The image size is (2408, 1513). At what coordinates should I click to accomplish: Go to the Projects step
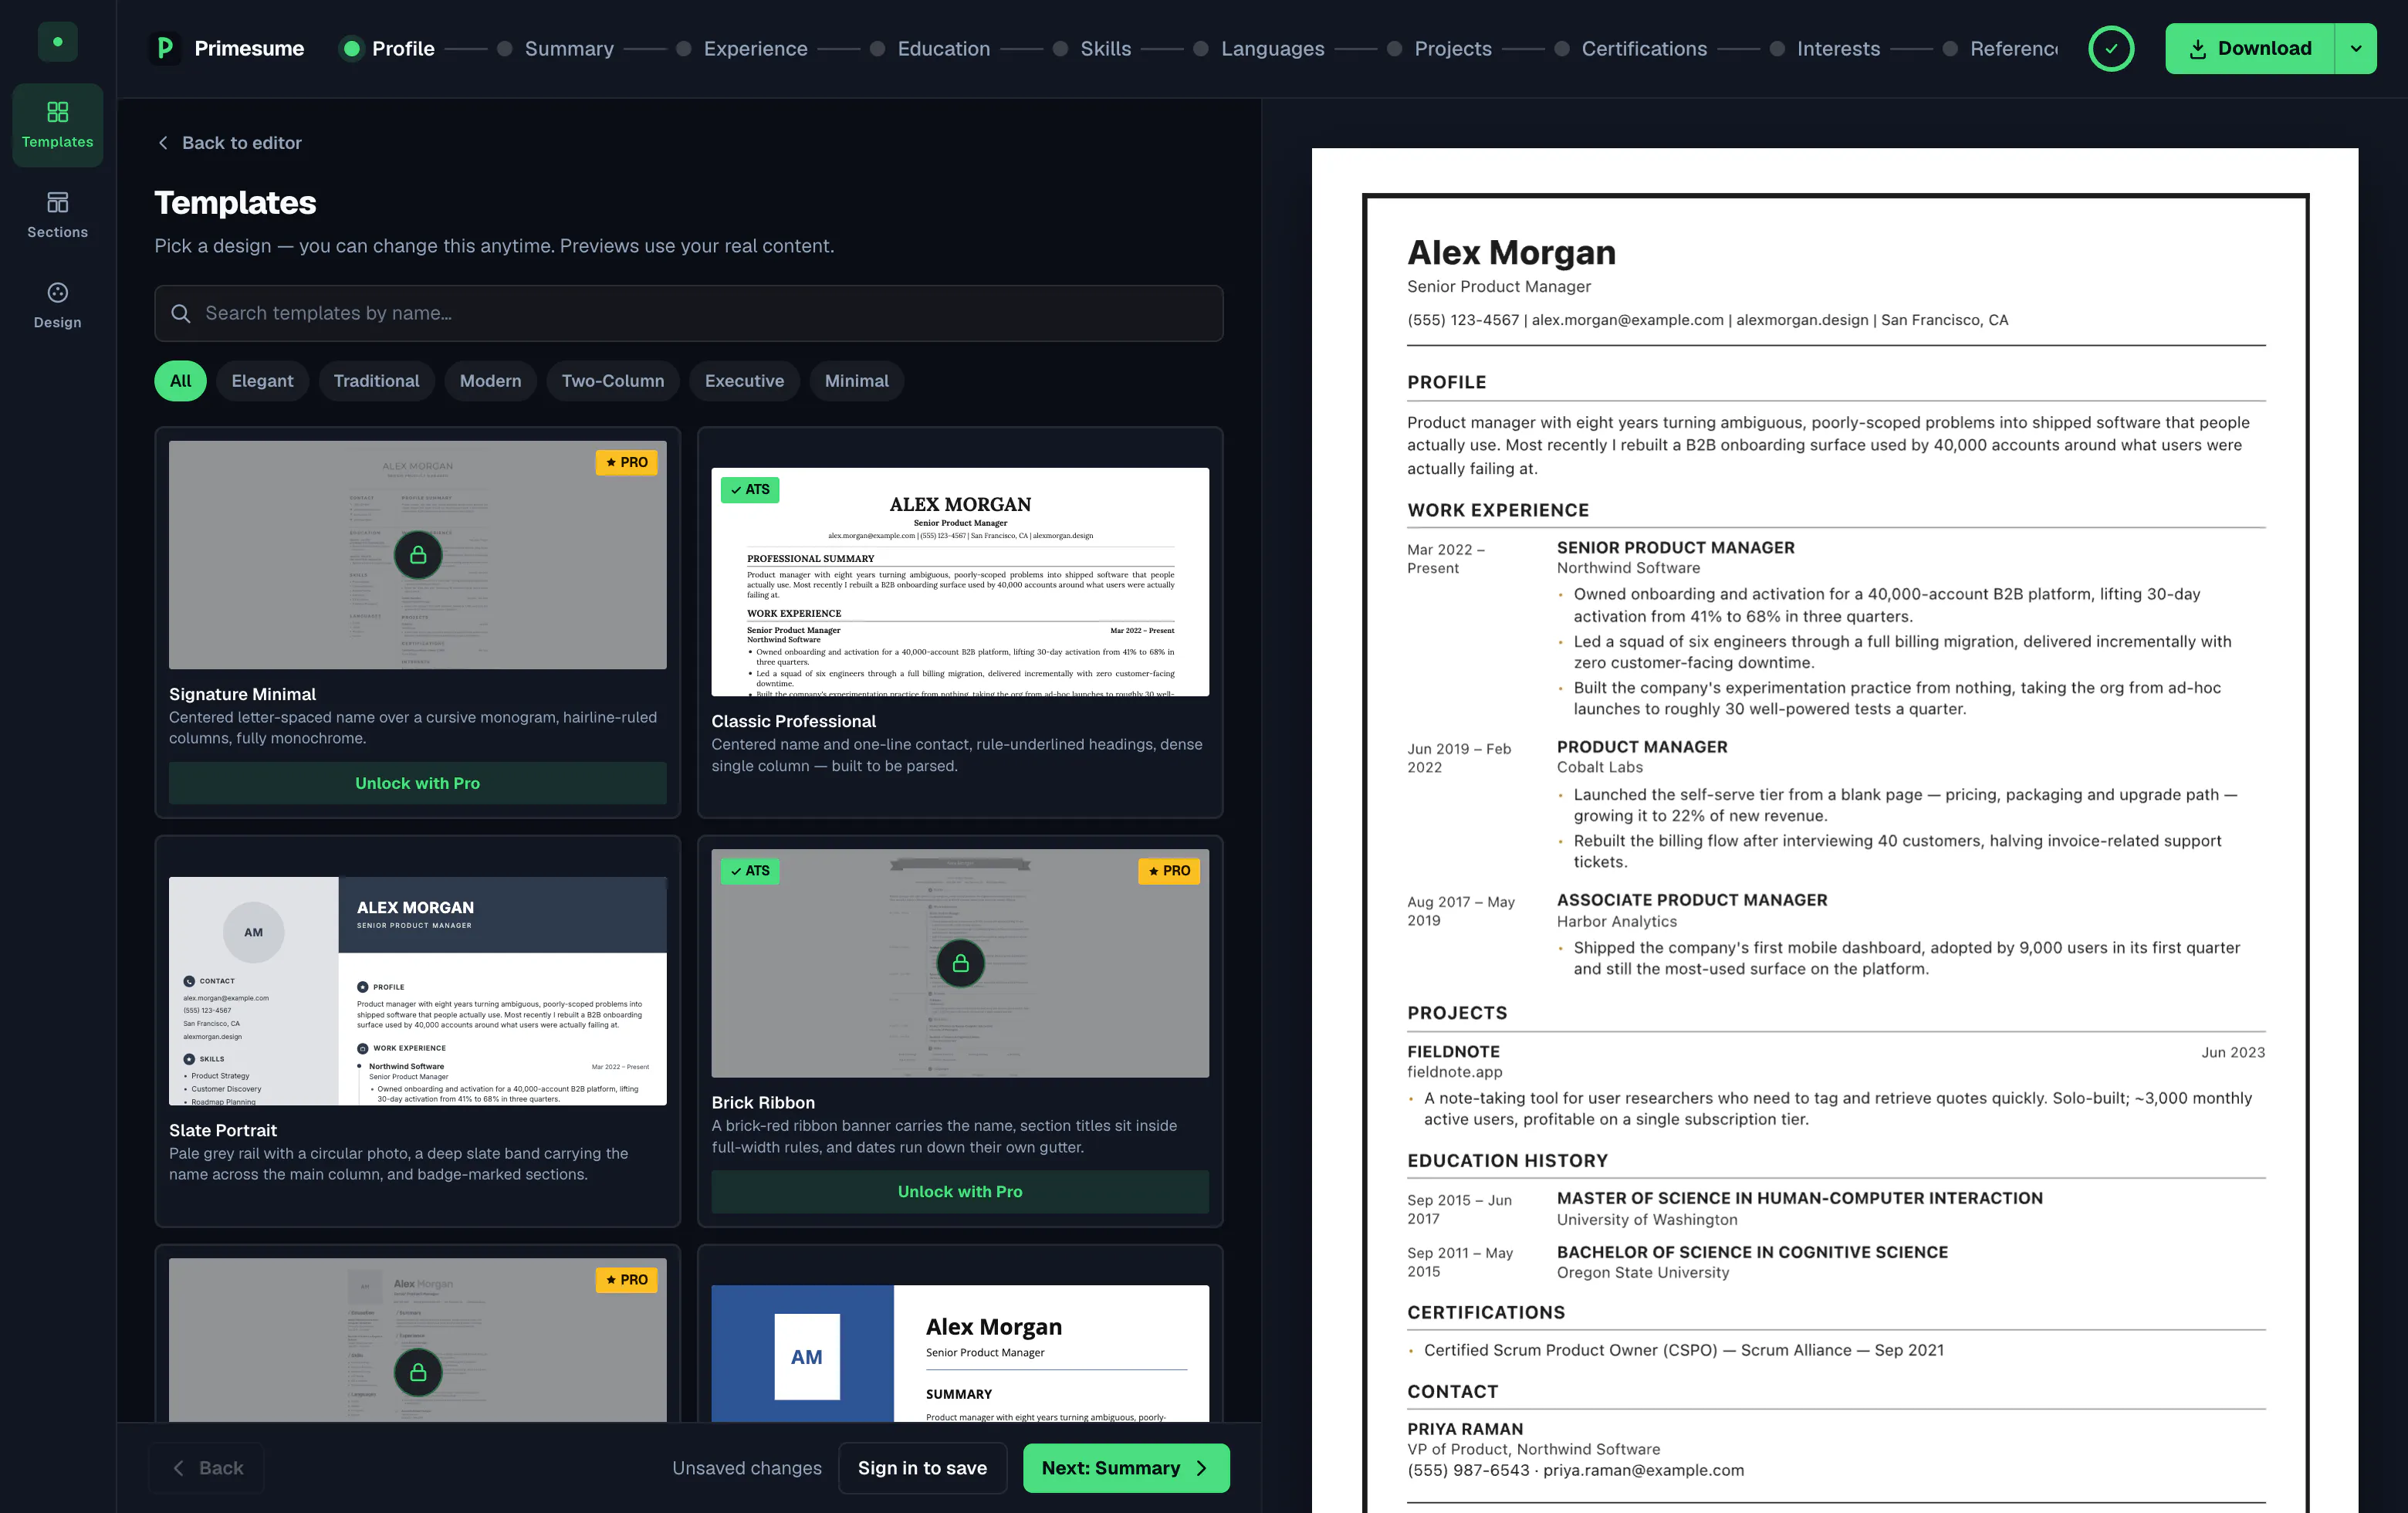tap(1439, 48)
